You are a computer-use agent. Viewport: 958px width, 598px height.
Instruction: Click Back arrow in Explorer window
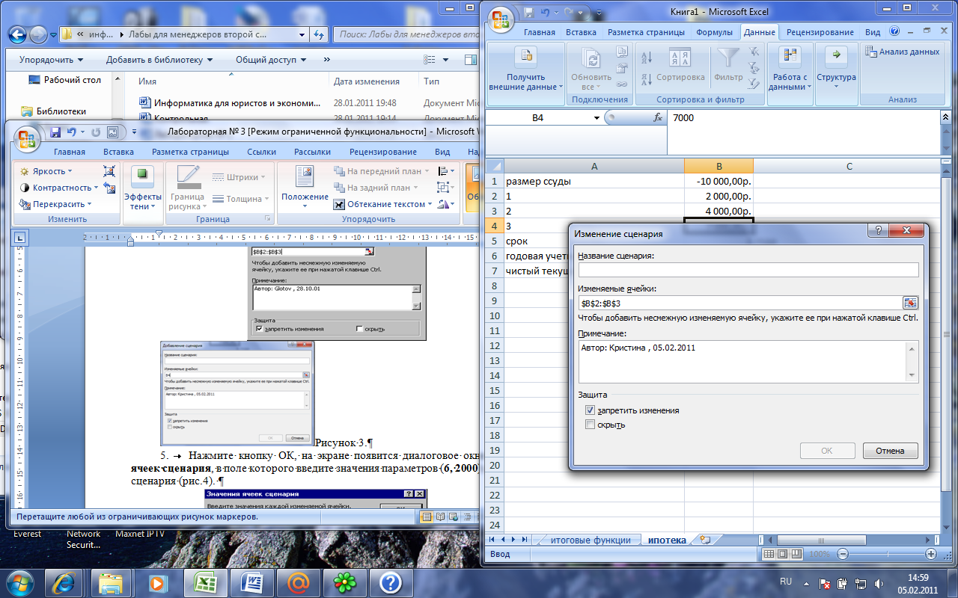coord(18,34)
